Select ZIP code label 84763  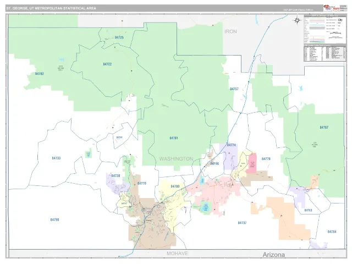pos(308,210)
